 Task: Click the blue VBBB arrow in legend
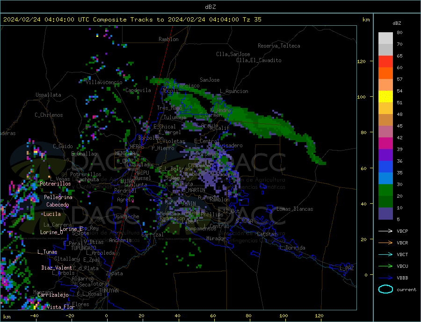click(386, 278)
